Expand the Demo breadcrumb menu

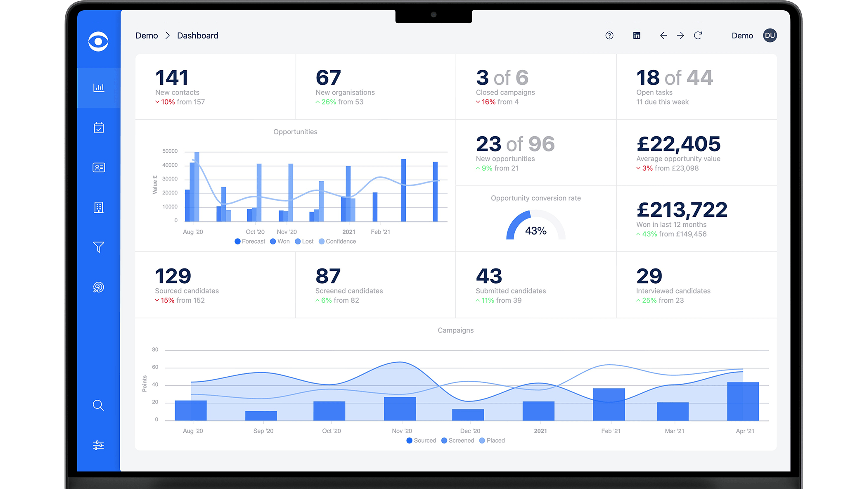coord(147,36)
